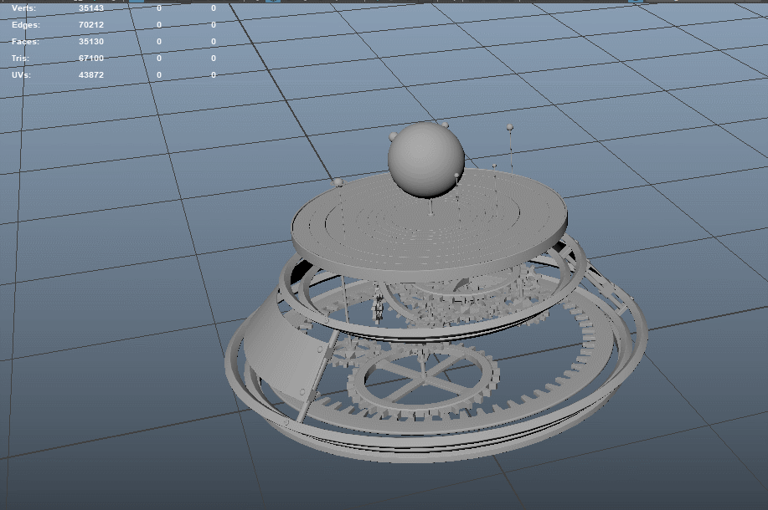
Task: Select the large central sun sphere
Action: tap(425, 161)
